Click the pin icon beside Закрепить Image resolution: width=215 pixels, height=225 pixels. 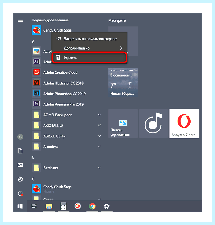[58, 38]
